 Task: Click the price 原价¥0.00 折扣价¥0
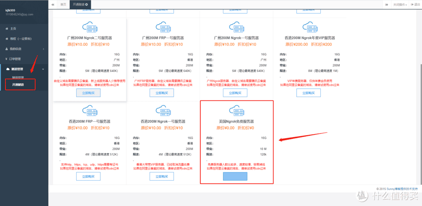point(235,128)
